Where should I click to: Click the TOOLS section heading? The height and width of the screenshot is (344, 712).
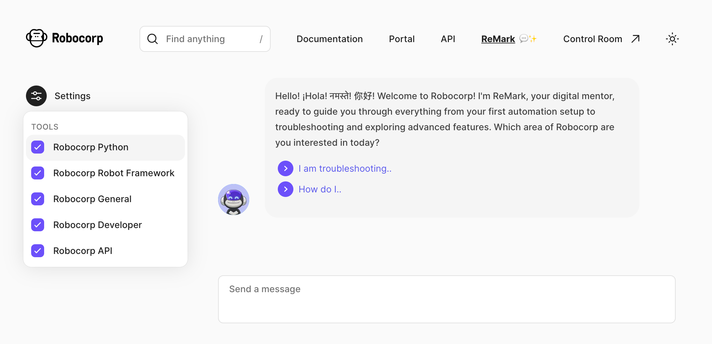tap(45, 127)
